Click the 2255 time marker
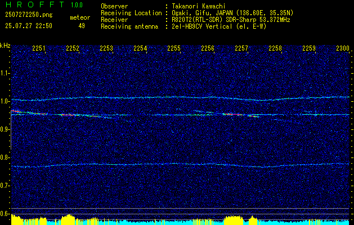The width and height of the screenshot is (354, 225). pyautogui.click(x=174, y=48)
